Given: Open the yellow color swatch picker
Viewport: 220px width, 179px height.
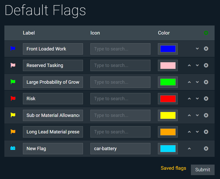Looking at the screenshot, I should (x=168, y=115).
